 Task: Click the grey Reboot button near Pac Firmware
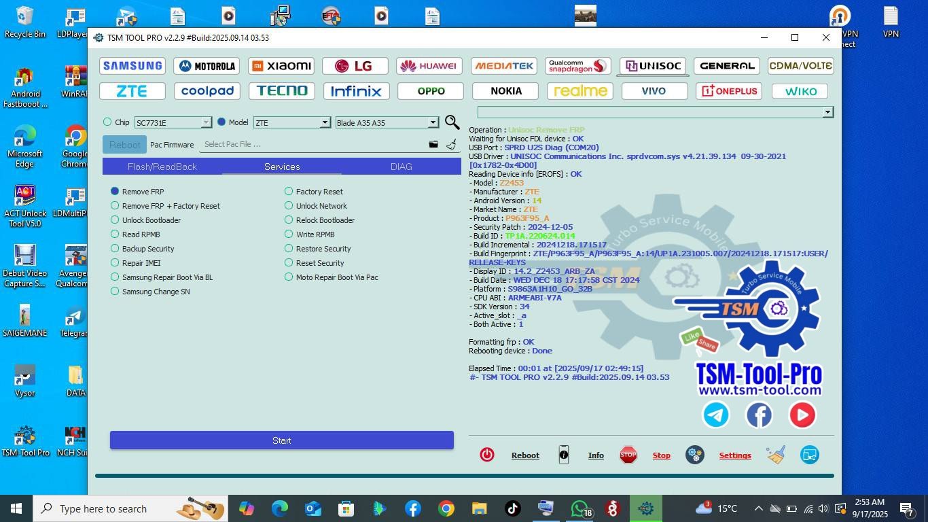124,144
